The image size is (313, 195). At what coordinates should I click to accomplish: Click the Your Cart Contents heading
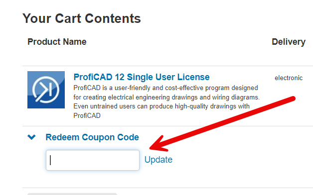82,18
